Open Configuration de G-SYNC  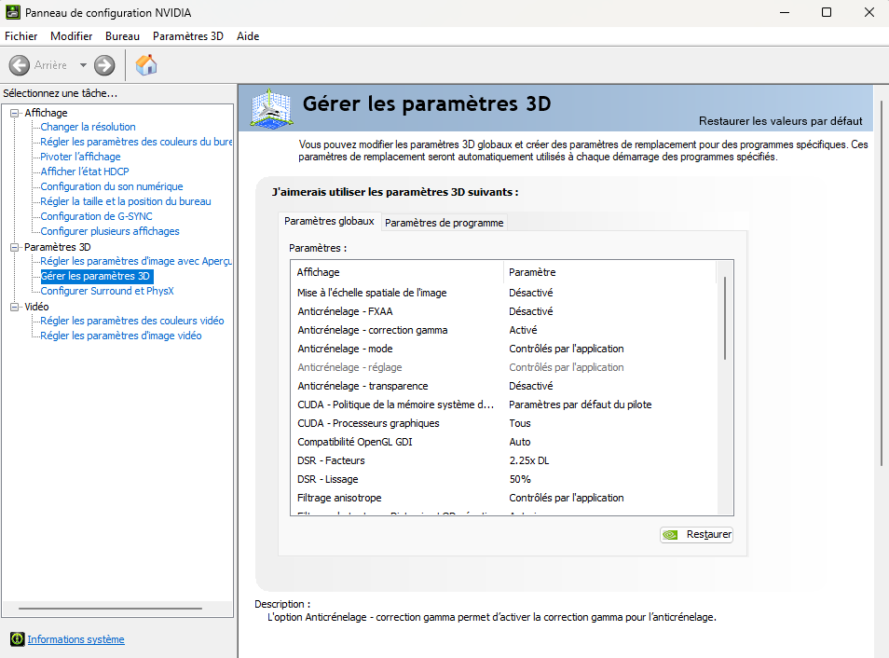[96, 216]
